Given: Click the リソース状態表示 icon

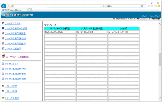Looking at the screenshot, I should 3,48.
